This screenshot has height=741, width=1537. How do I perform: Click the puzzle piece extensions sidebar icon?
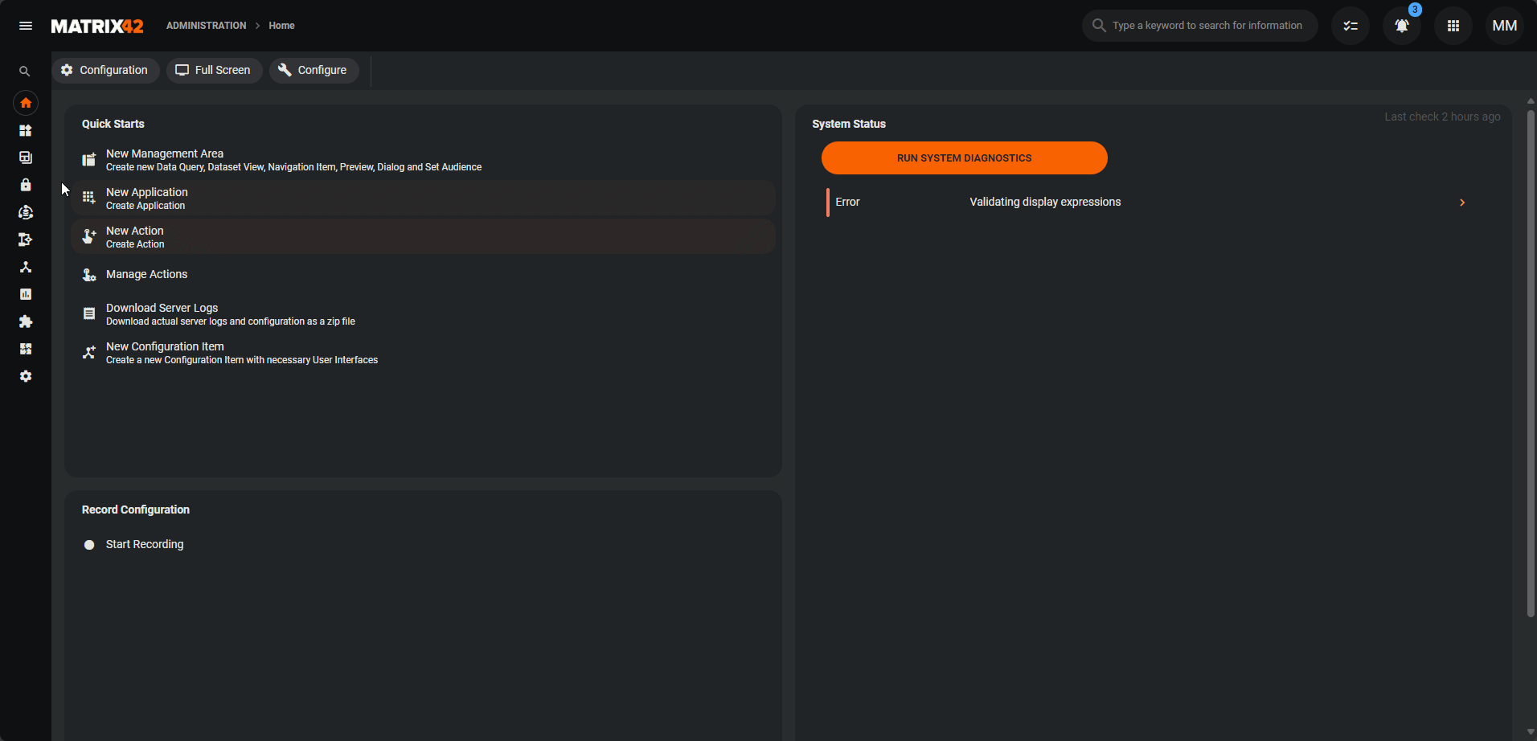(26, 321)
